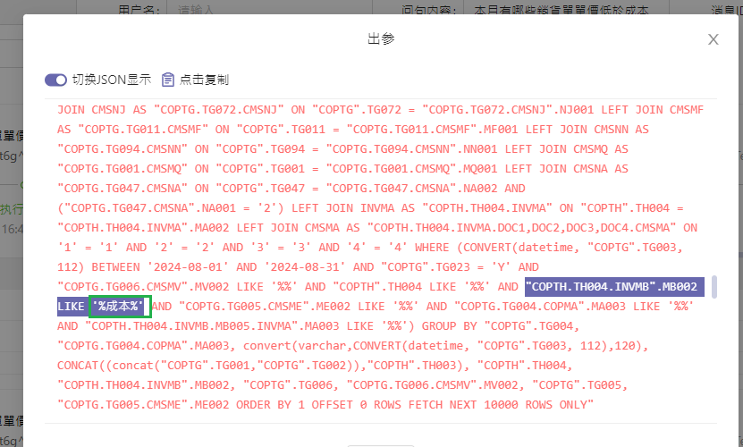Click the 点击复制 copy text
The width and height of the screenshot is (743, 447).
[x=204, y=80]
